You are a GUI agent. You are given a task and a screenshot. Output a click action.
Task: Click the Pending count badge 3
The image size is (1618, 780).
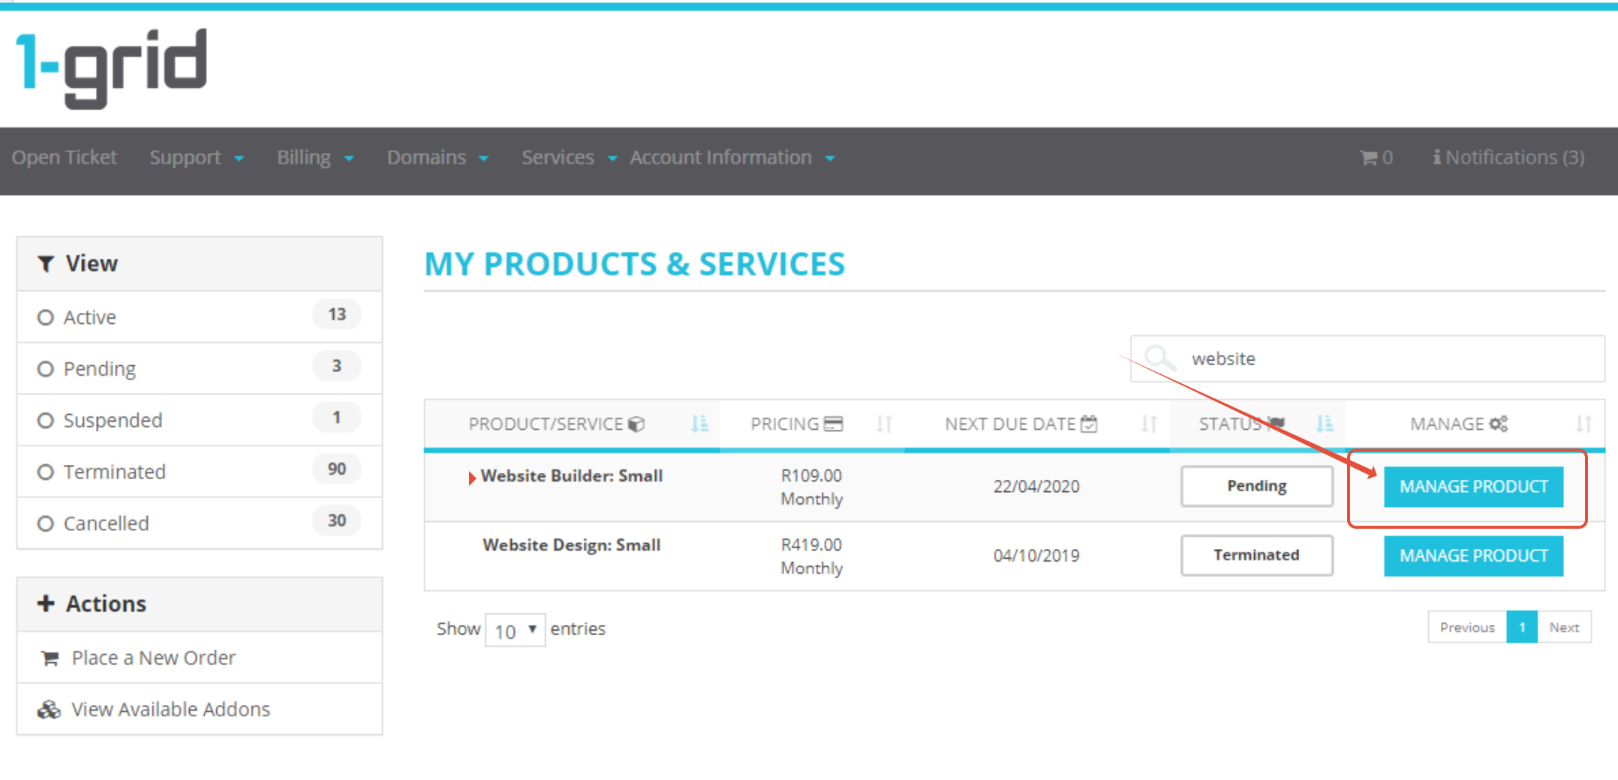pyautogui.click(x=337, y=366)
